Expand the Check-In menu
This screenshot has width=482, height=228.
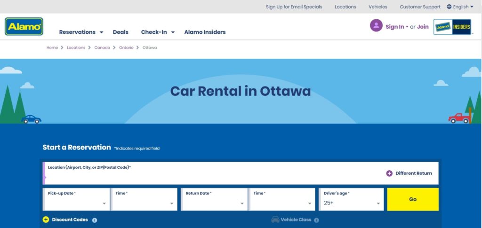click(158, 32)
